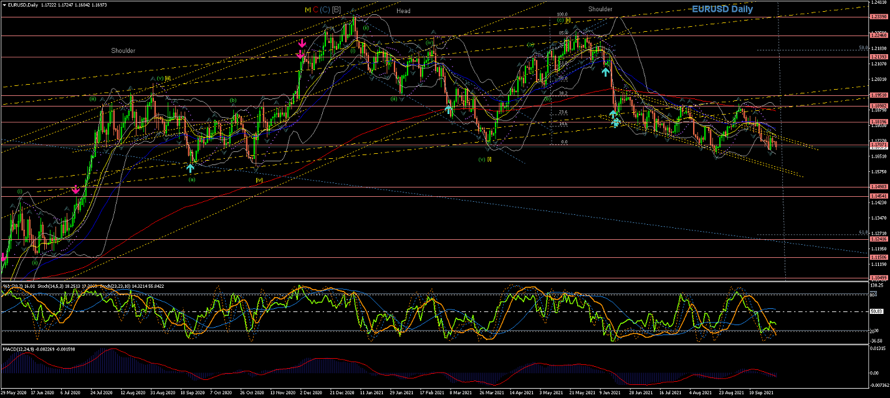Click the gray '[B]' wave label
890x398 pixels.
(336, 9)
